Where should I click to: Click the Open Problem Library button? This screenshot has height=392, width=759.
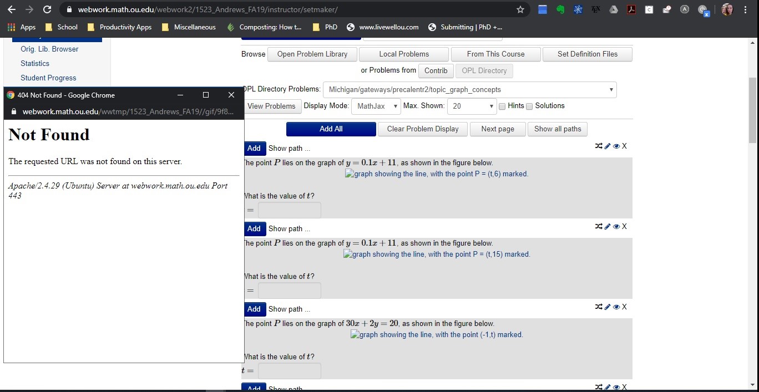click(x=312, y=54)
